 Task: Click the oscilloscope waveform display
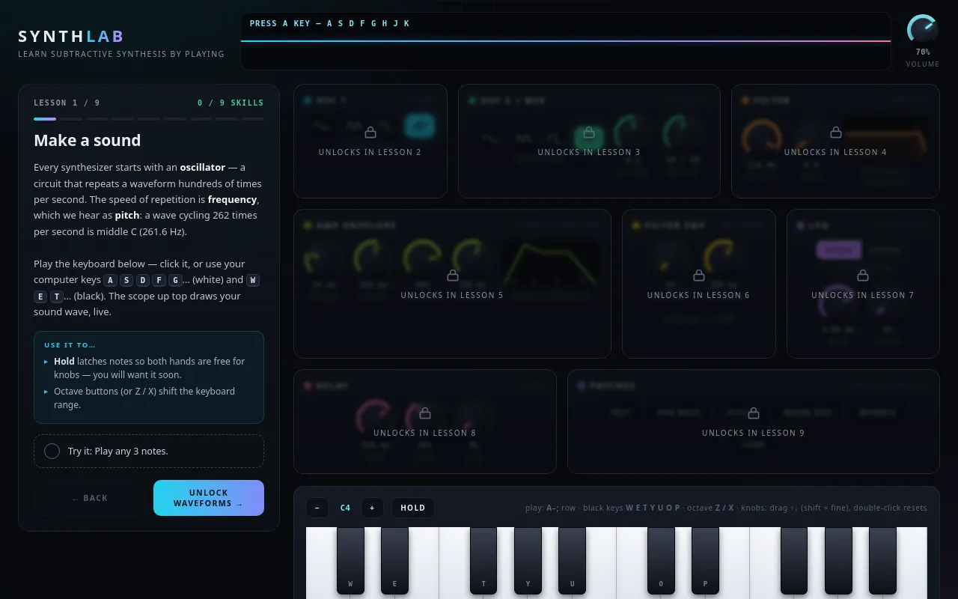[x=566, y=41]
